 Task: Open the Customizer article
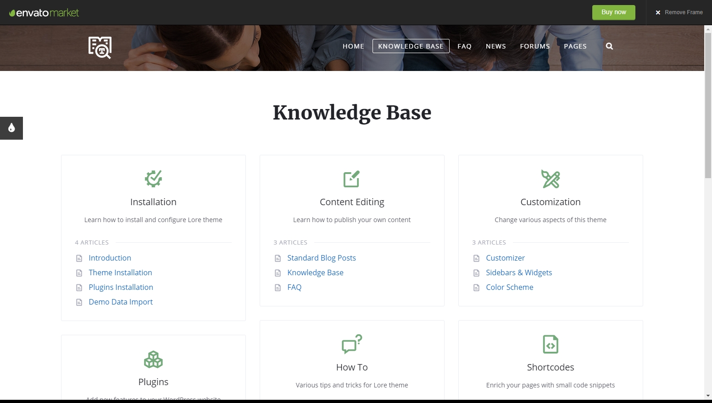click(x=505, y=258)
